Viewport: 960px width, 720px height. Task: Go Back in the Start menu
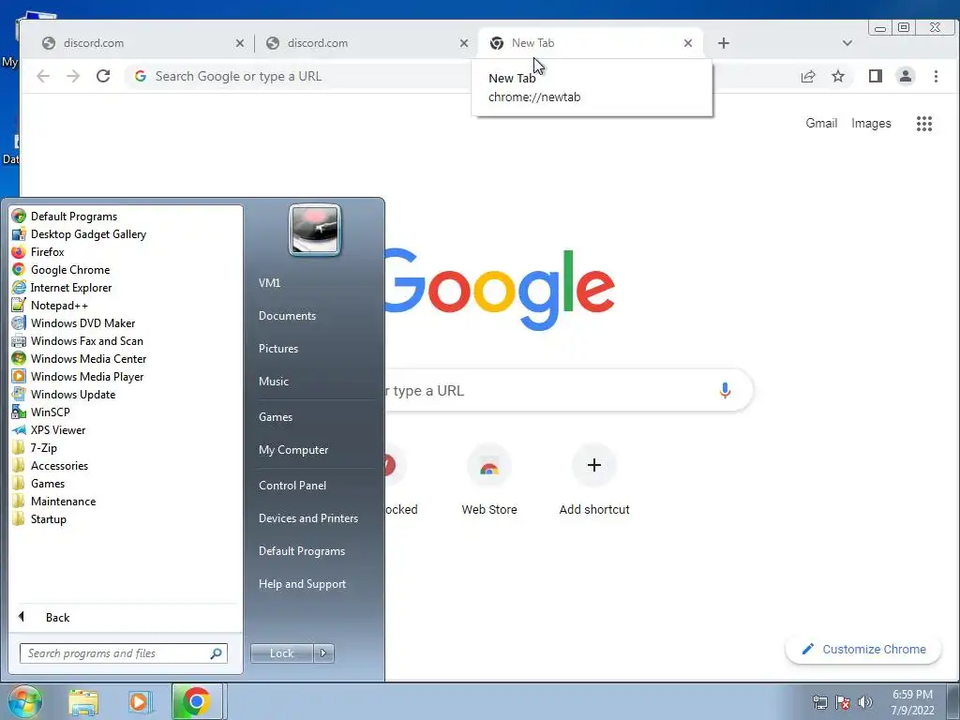pos(126,617)
